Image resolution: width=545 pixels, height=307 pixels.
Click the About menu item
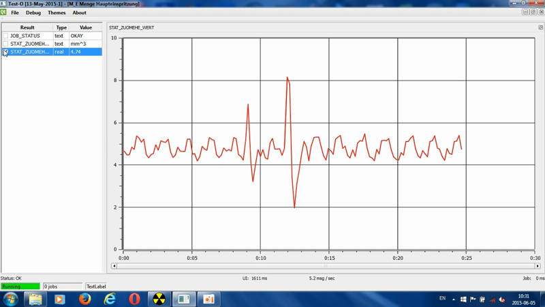pyautogui.click(x=79, y=13)
